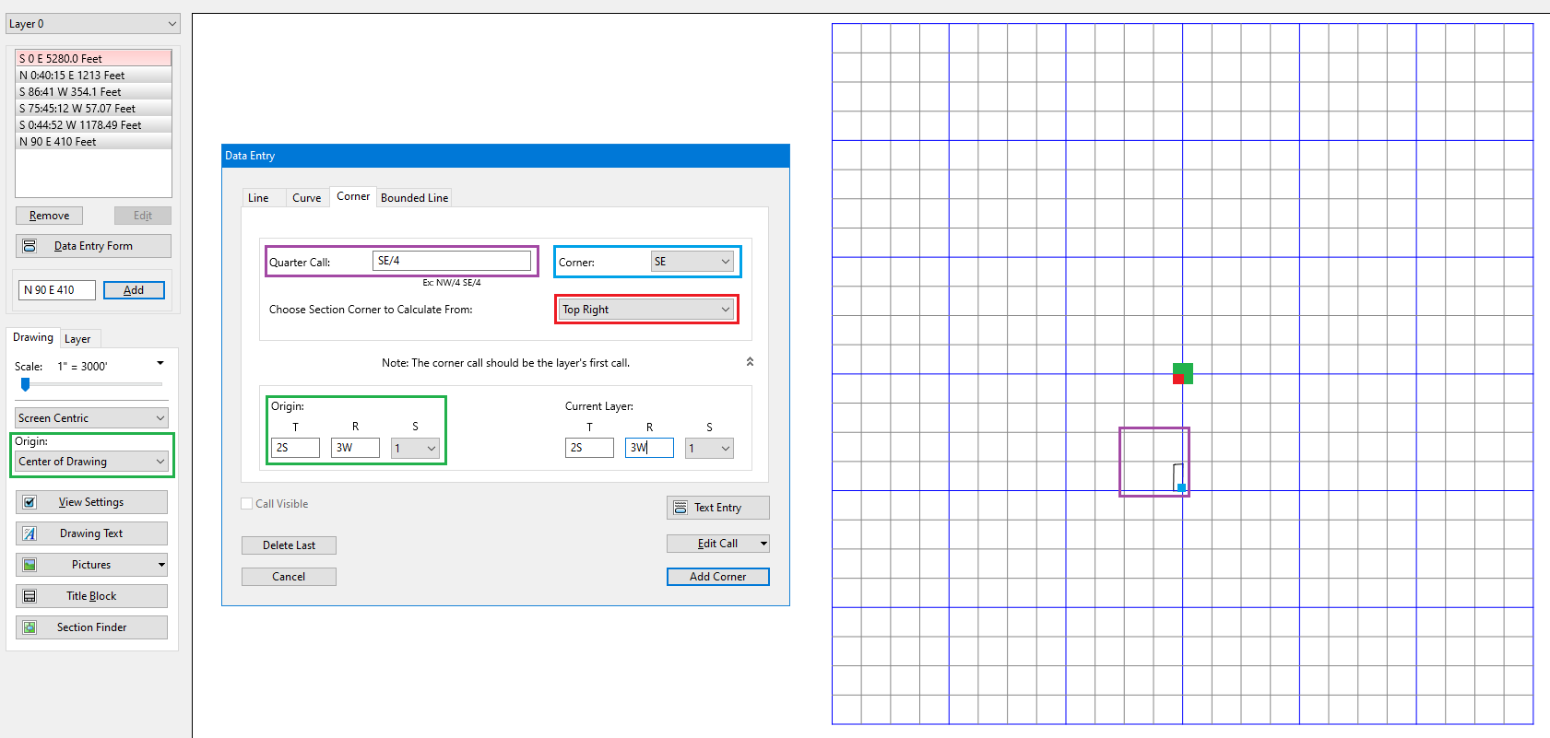Screen dimensions: 1550x738
Task: Click the Data Entry Form icon
Action: point(30,246)
